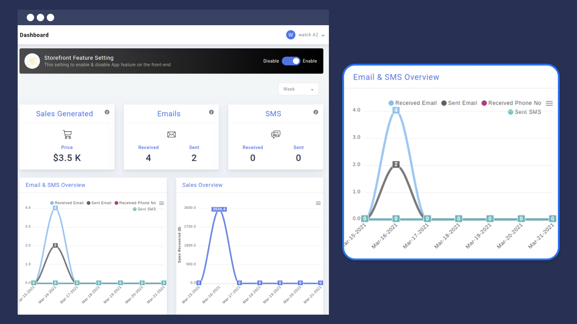The image size is (577, 324).
Task: Click the envelope icon in Emails card
Action: tap(171, 135)
